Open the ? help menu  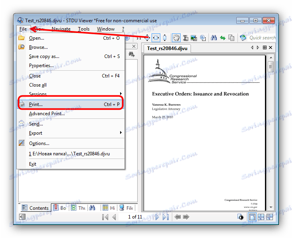click(123, 29)
